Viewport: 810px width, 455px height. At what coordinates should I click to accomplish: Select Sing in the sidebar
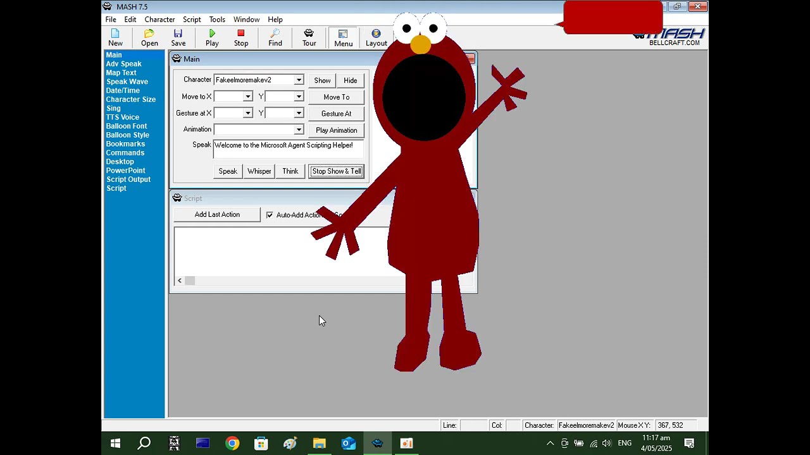point(113,108)
